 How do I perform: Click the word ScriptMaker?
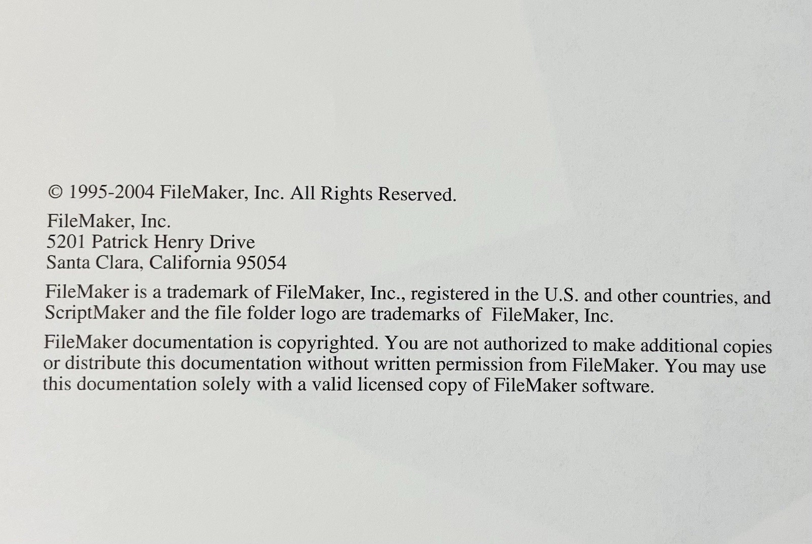[95, 313]
